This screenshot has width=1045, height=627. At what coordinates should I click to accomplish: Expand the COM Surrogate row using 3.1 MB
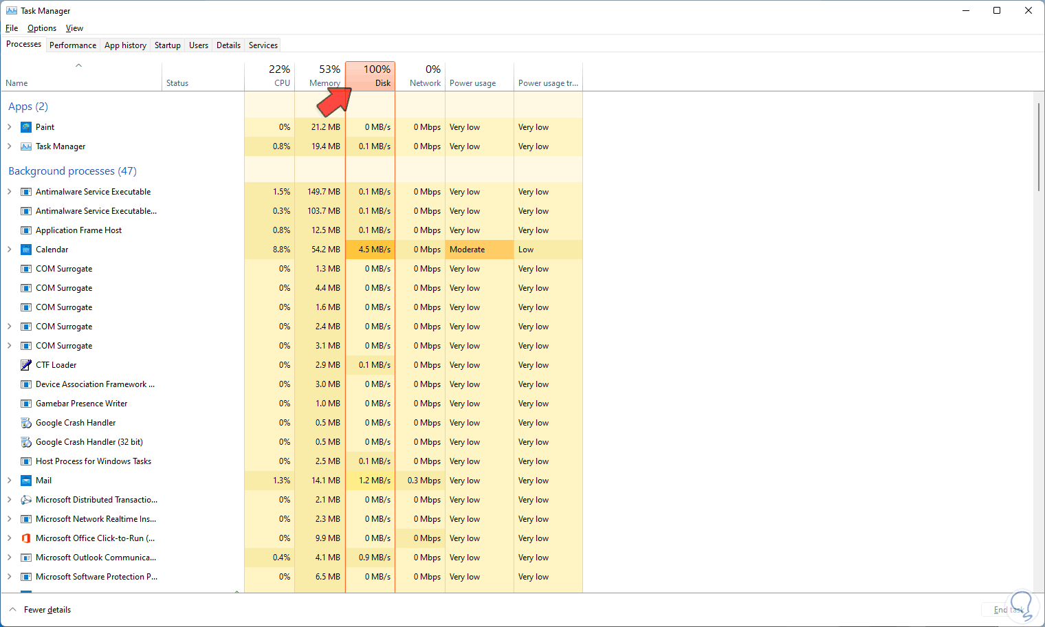[9, 346]
